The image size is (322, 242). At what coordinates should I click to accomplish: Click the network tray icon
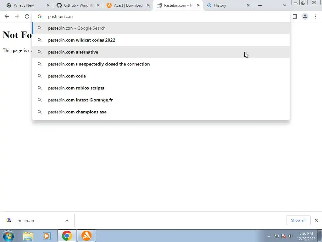point(277,236)
